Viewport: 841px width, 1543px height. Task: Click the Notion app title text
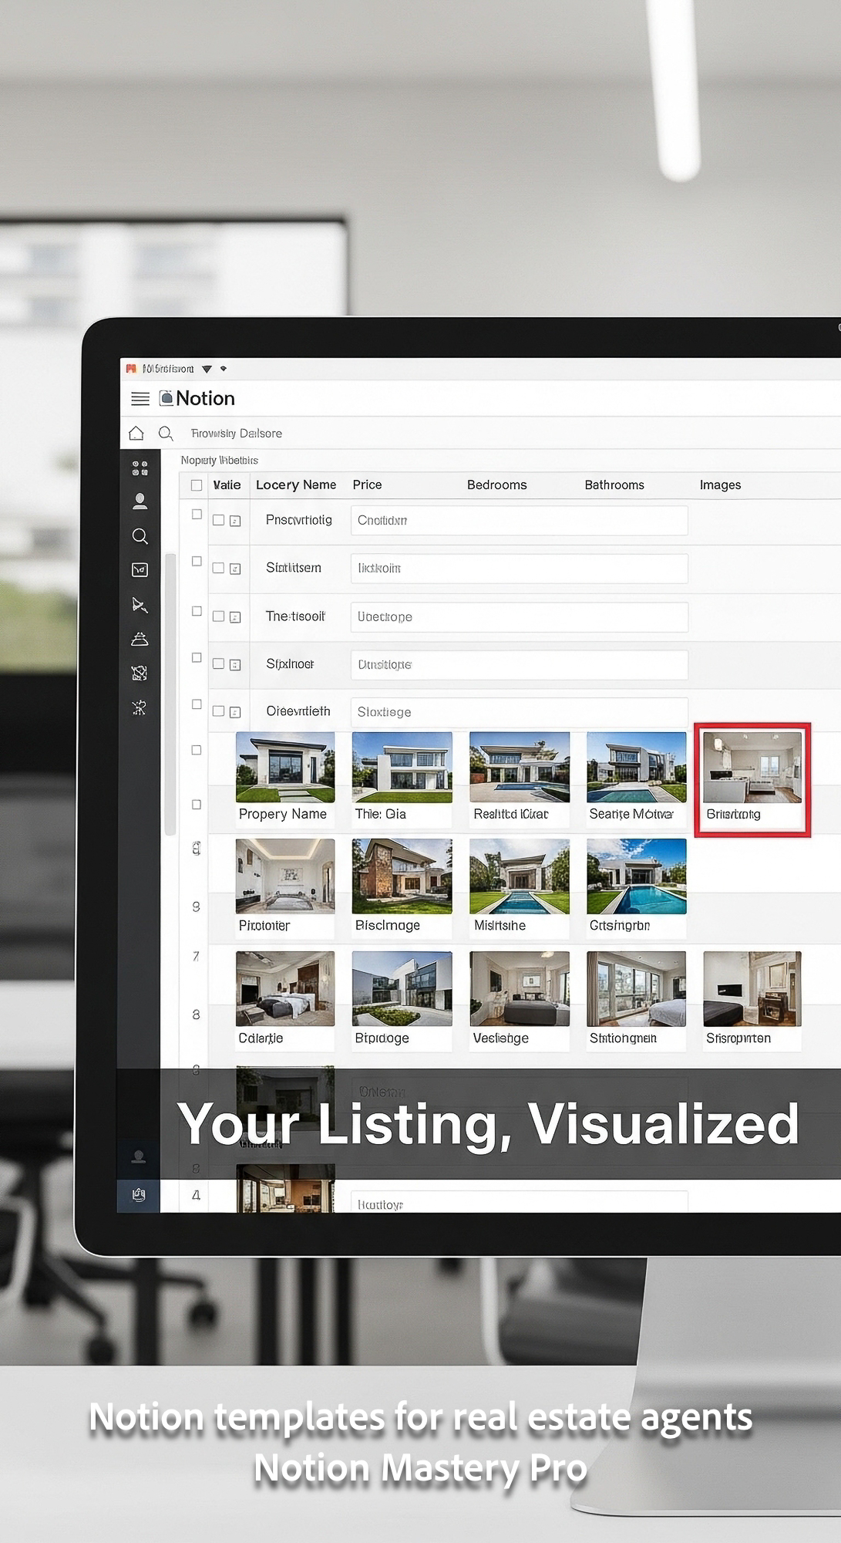pyautogui.click(x=205, y=398)
